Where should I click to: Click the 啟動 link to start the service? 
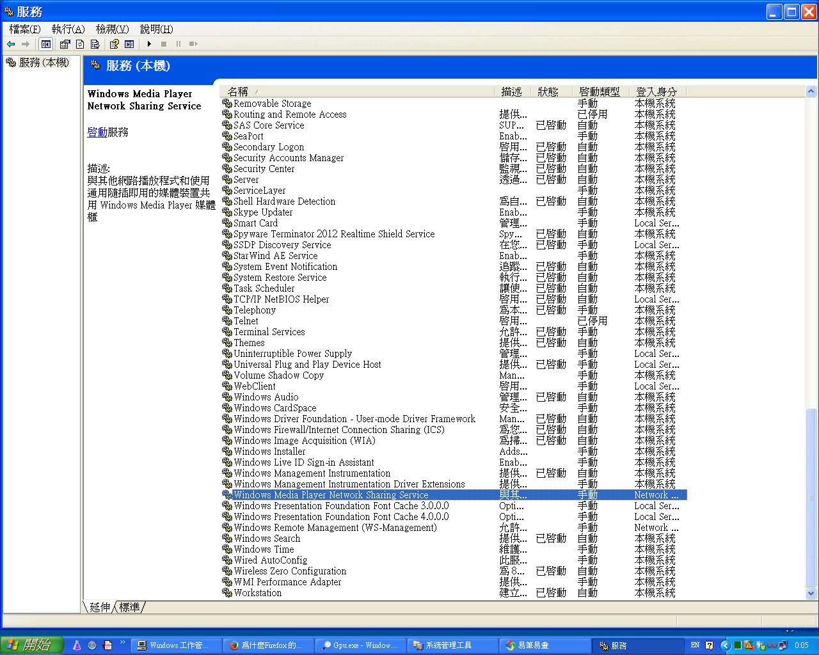pos(97,132)
